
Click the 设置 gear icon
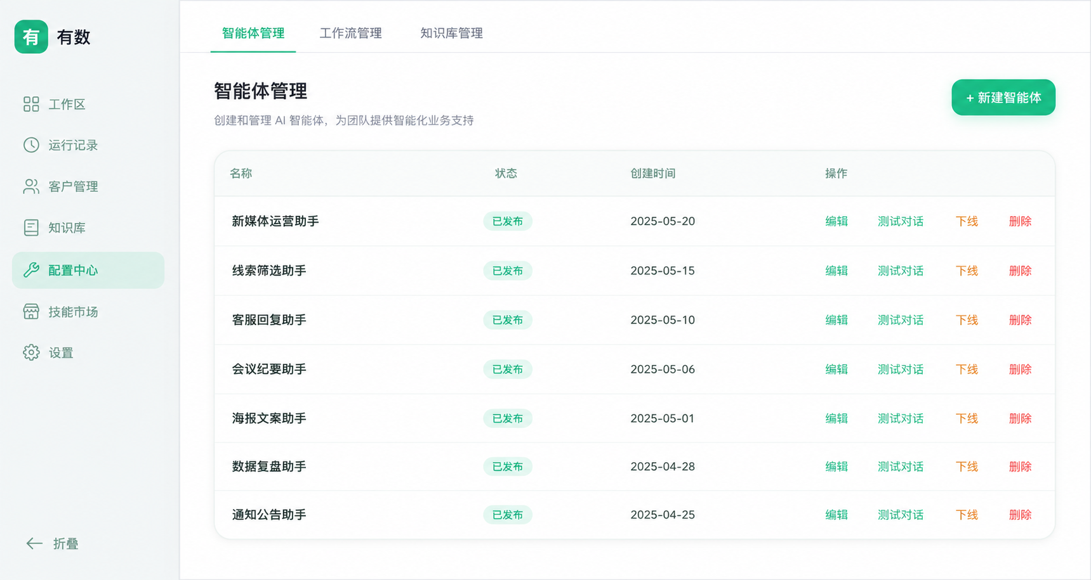coord(31,352)
